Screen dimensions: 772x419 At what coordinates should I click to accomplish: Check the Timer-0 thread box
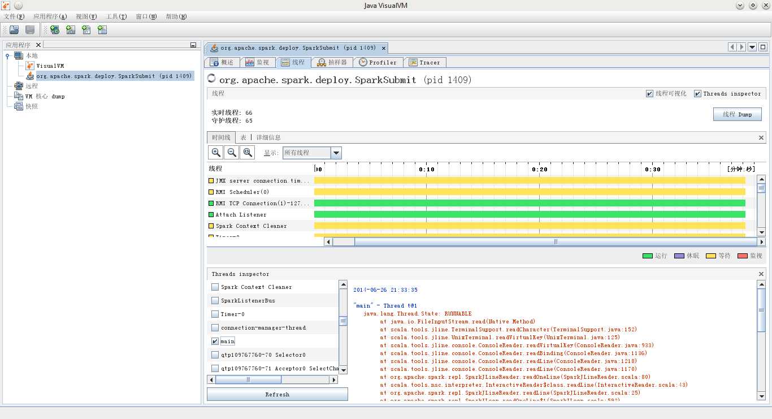(215, 314)
